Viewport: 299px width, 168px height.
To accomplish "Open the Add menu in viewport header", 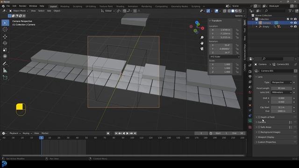I will [x=49, y=11].
